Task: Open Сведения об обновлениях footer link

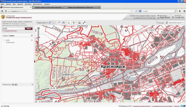Action: tap(142, 106)
